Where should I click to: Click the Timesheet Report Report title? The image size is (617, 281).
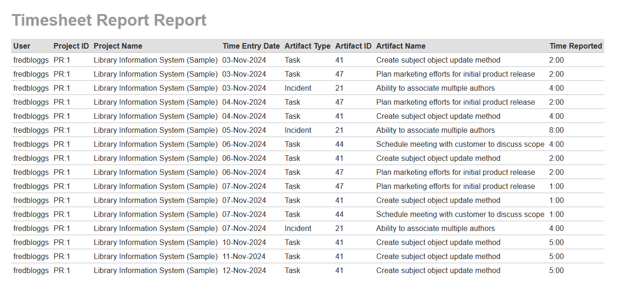(x=109, y=21)
